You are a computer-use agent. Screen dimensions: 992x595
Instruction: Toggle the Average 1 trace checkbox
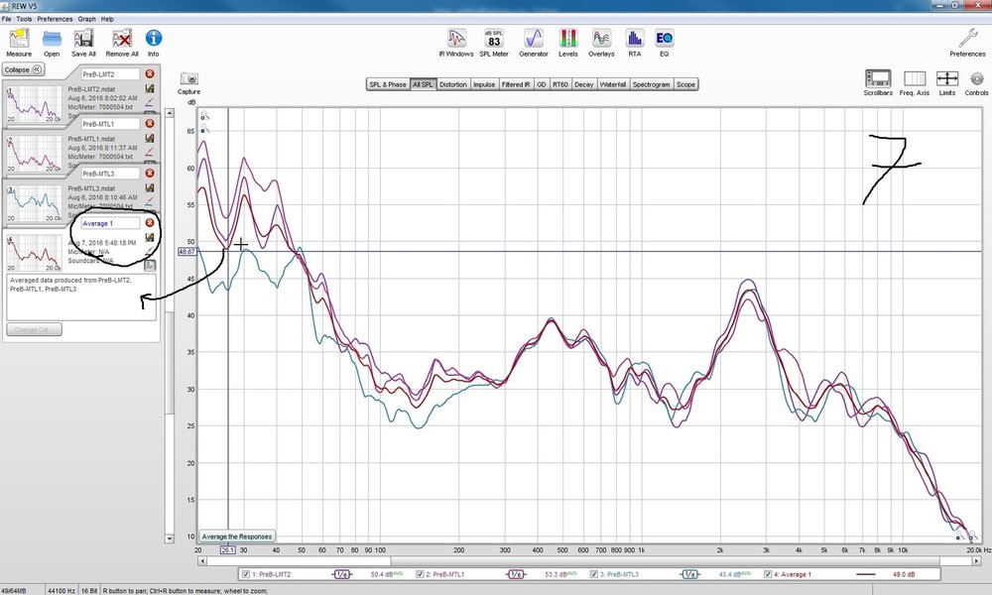coord(768,574)
